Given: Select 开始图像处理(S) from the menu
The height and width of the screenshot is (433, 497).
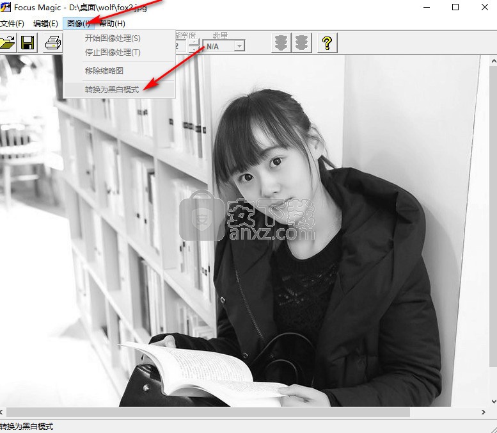Looking at the screenshot, I should coord(113,38).
